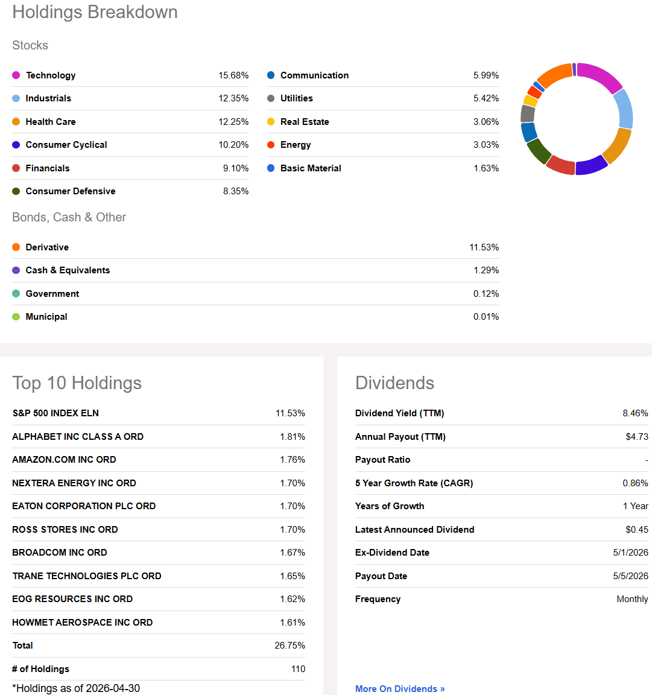Click the light blue Industrials legend dot
Image resolution: width=652 pixels, height=695 pixels.
point(16,98)
